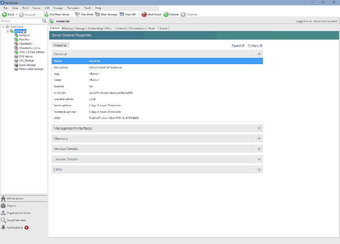Select the Rancher VM icon
Screen dimensions: 340x244
(x=16, y=39)
